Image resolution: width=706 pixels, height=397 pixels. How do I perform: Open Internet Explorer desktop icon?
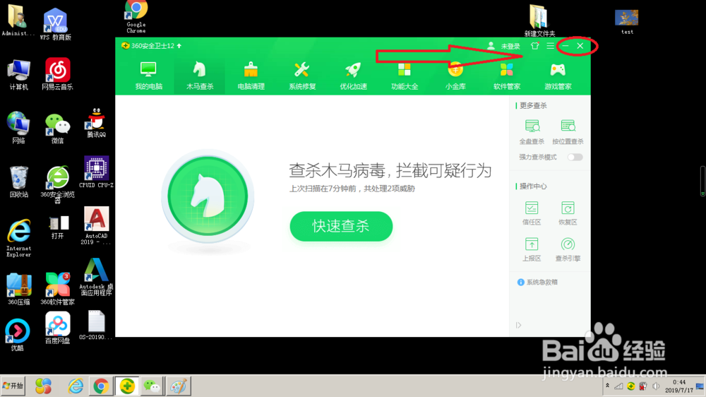(18, 238)
